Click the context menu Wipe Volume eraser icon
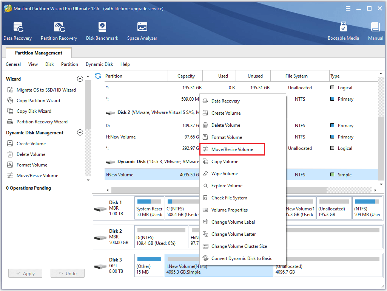387x291 pixels. [x=205, y=173]
